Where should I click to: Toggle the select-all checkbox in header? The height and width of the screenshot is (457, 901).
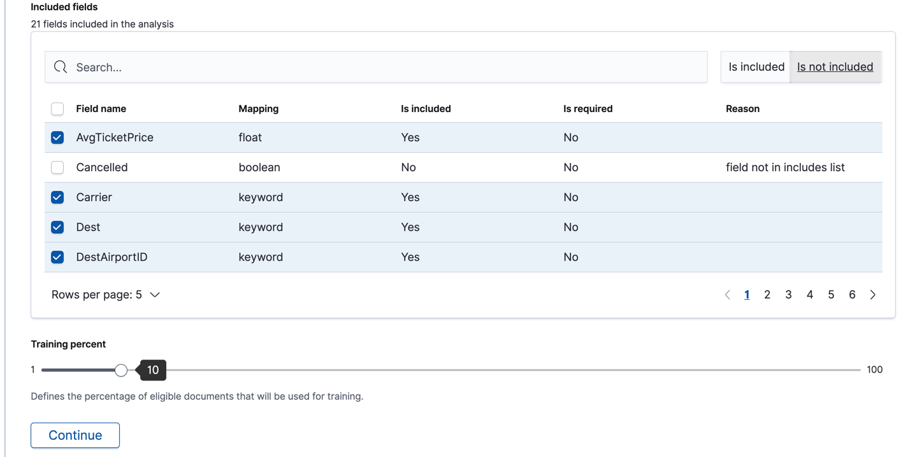click(57, 109)
